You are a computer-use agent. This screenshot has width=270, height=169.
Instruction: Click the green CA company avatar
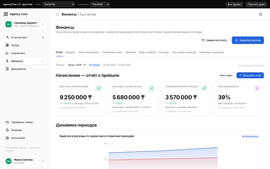coord(8,24)
